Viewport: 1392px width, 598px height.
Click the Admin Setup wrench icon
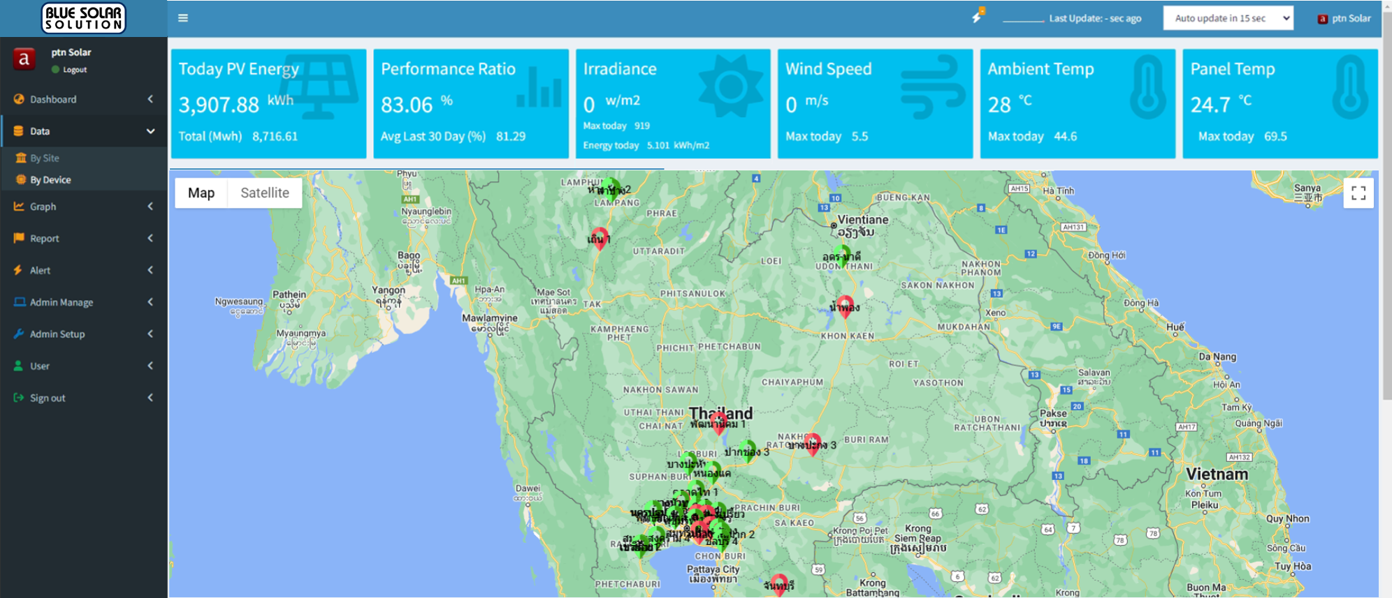pyautogui.click(x=19, y=334)
